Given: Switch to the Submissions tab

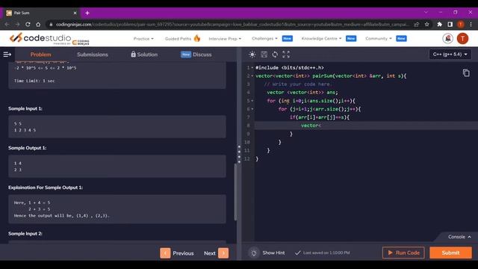Looking at the screenshot, I should point(93,55).
